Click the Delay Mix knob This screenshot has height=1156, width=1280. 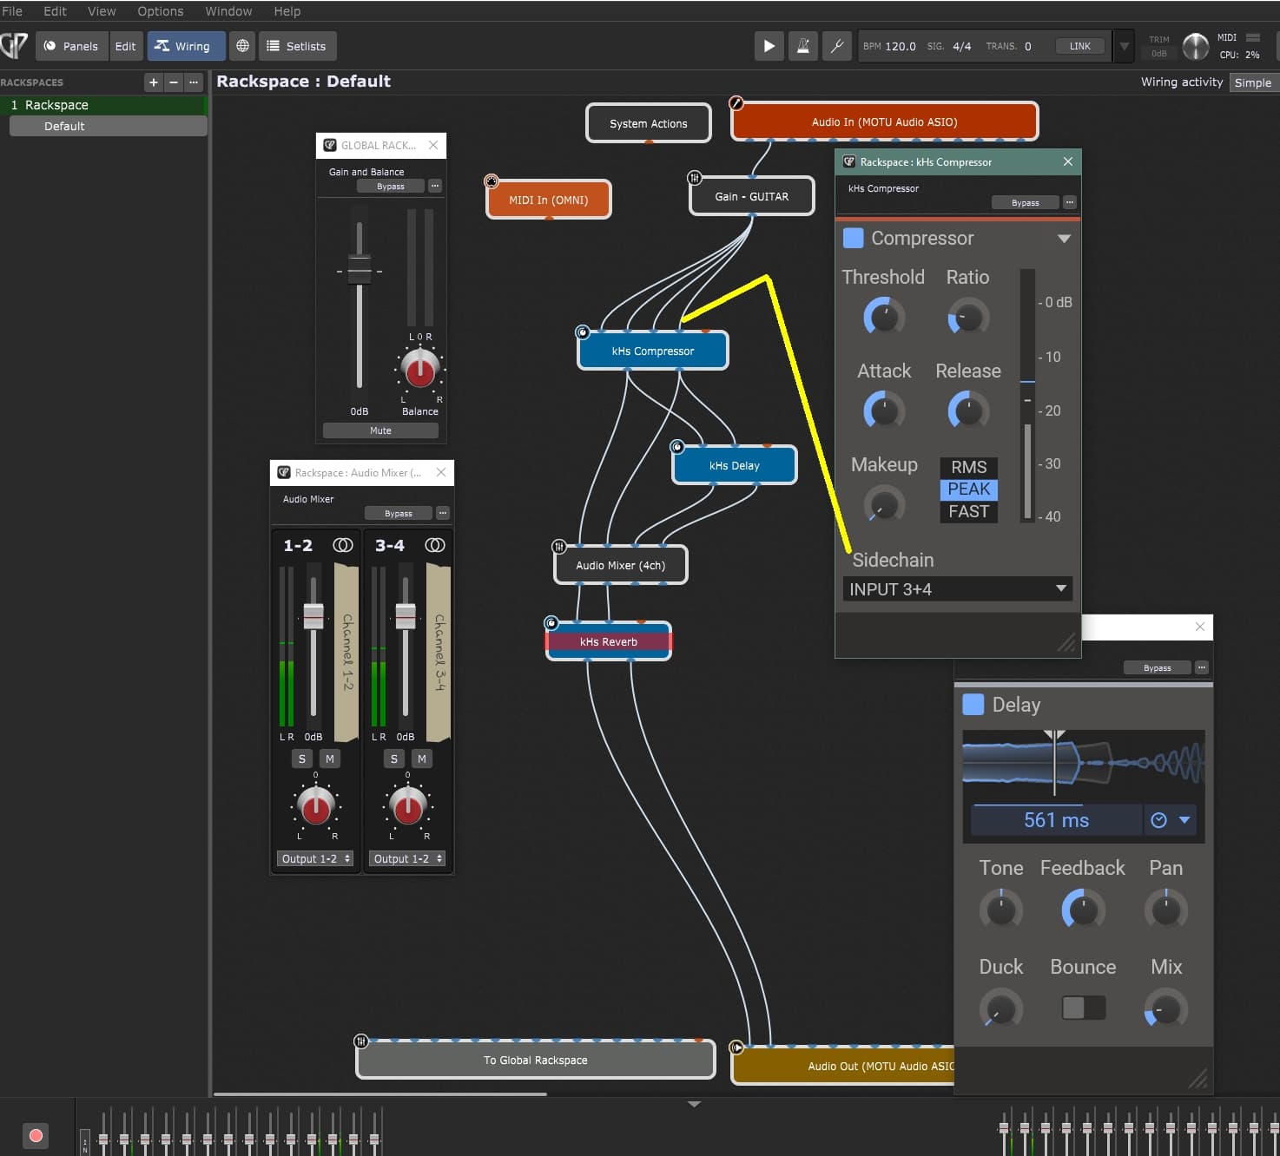coord(1165,1008)
